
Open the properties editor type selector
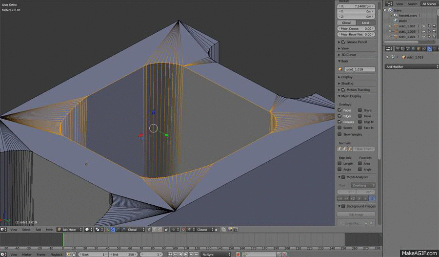click(389, 49)
